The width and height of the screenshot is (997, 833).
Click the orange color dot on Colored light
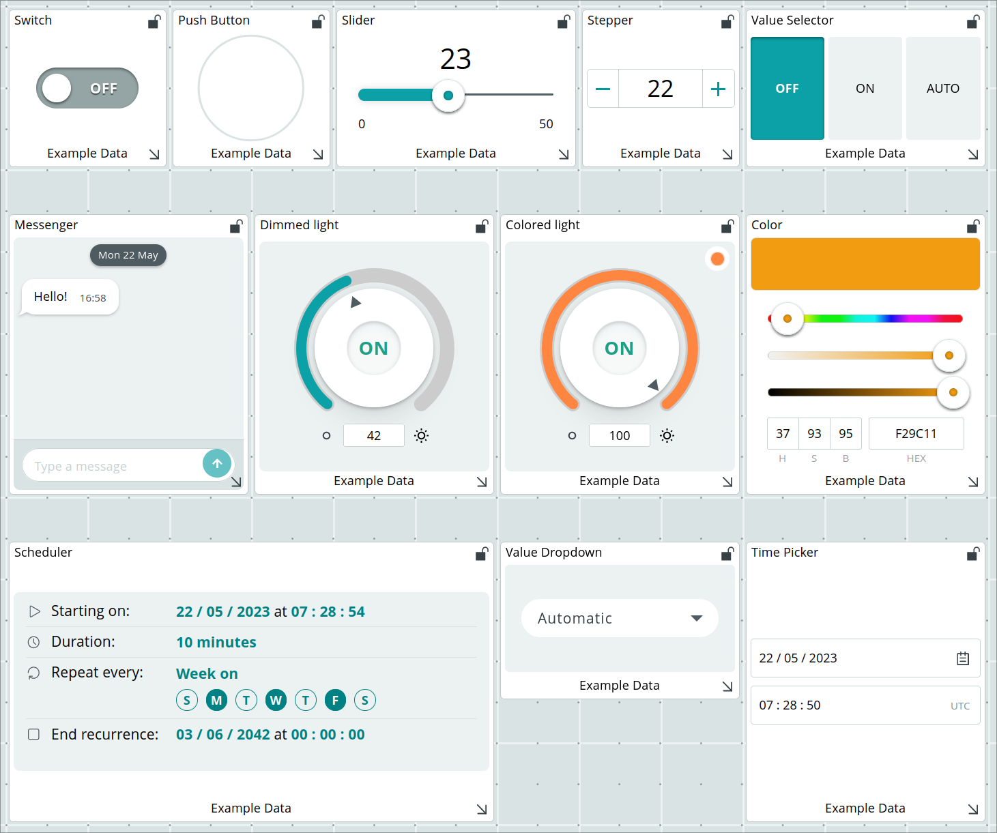pos(717,259)
